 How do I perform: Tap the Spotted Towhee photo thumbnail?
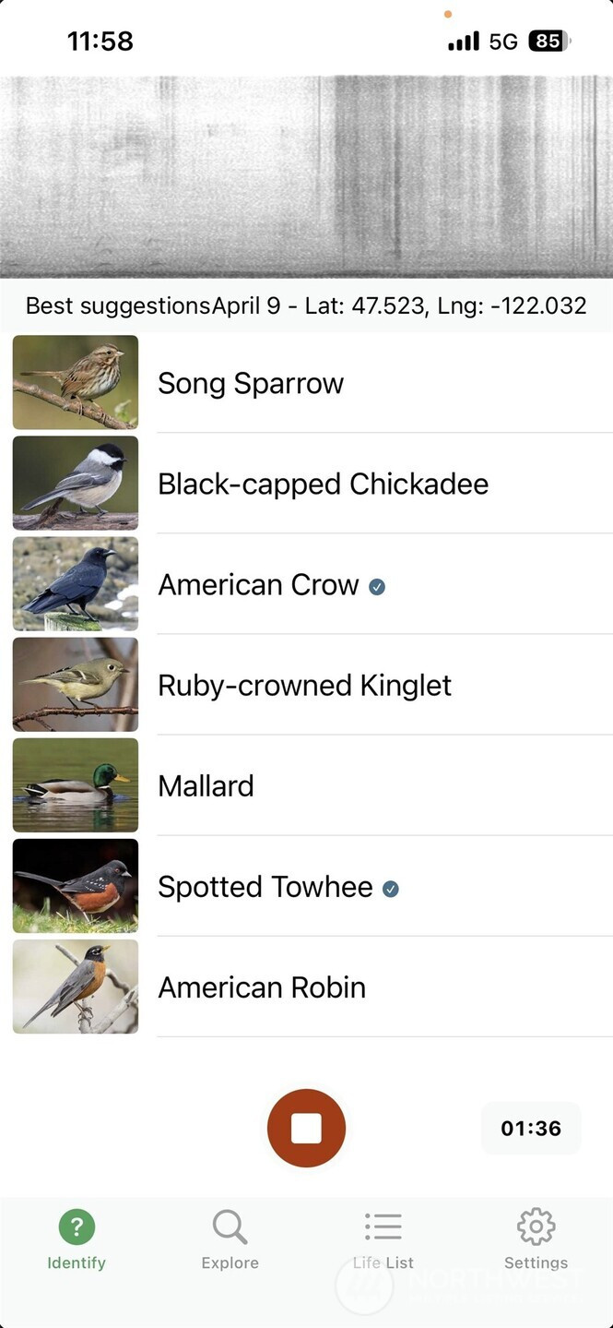76,886
